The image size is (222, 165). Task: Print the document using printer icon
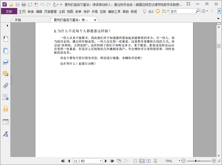(24, 5)
